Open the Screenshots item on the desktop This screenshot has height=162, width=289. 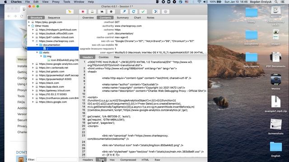[276, 125]
